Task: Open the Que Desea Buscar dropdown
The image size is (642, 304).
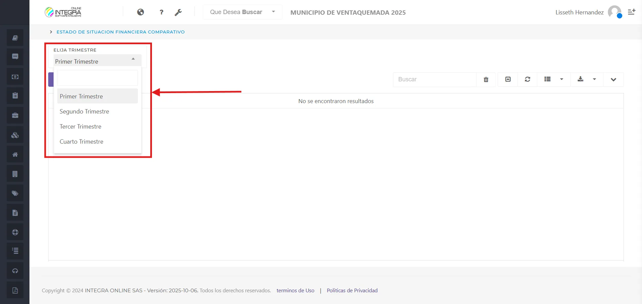Action: 242,12
